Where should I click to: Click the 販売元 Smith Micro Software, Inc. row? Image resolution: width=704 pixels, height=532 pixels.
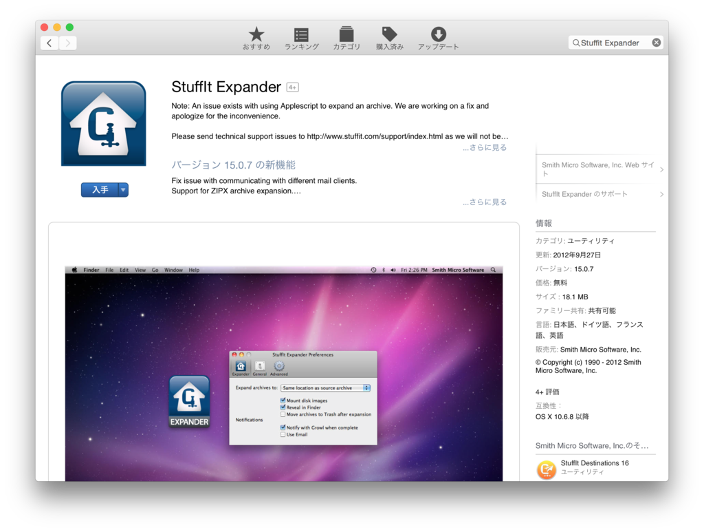point(588,350)
